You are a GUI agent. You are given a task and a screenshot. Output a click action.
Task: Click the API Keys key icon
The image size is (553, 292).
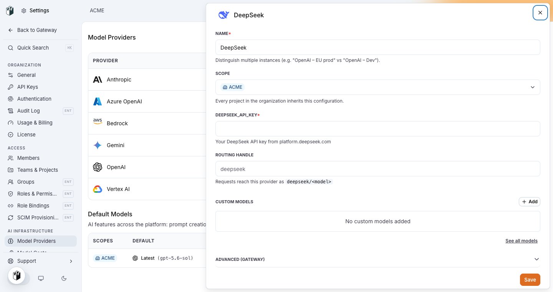(10, 87)
